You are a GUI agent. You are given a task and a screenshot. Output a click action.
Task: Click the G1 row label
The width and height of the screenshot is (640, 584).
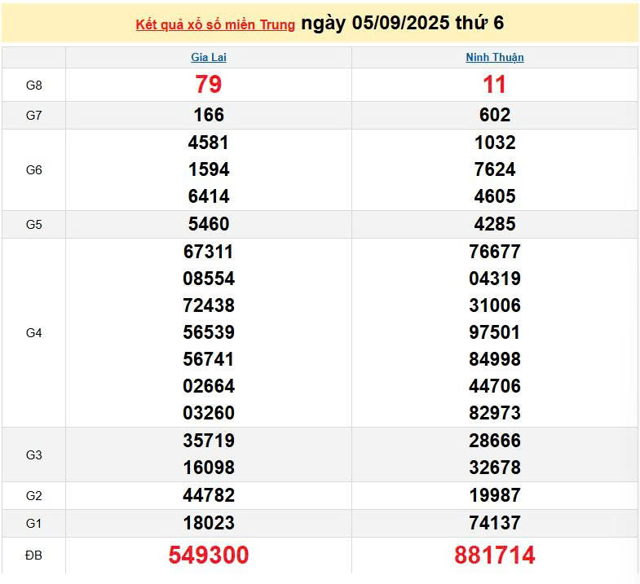tap(34, 524)
